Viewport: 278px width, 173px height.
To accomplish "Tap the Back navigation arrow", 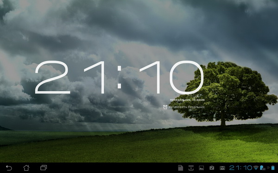I will point(9,168).
